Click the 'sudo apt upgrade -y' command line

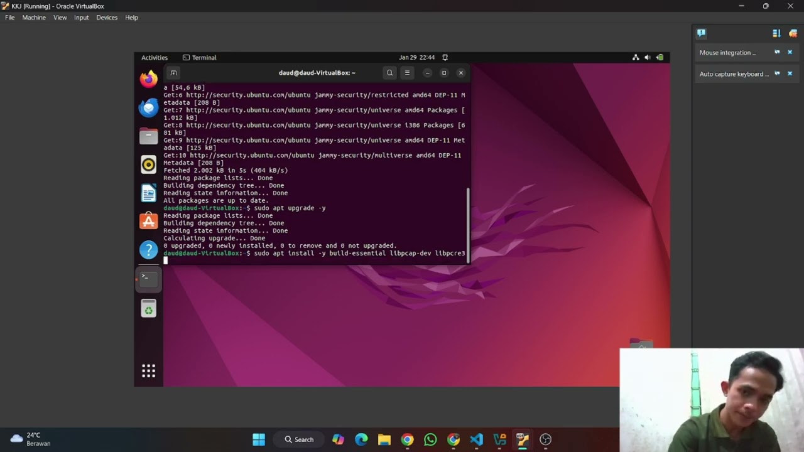[x=290, y=208]
